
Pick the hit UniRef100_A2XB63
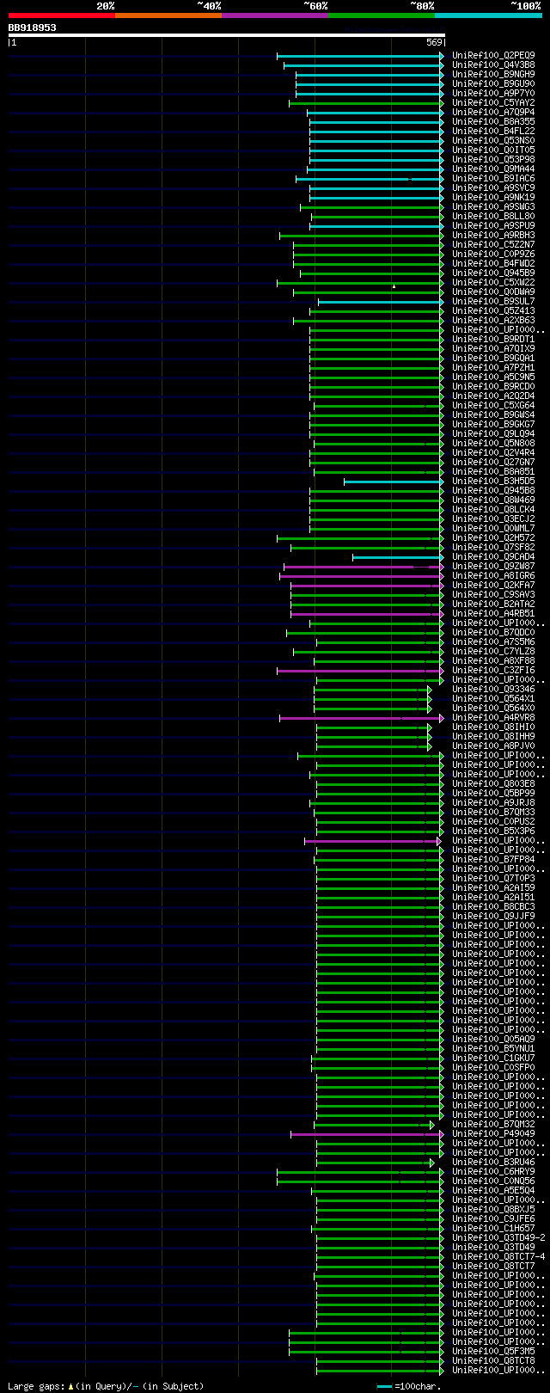click(x=493, y=320)
